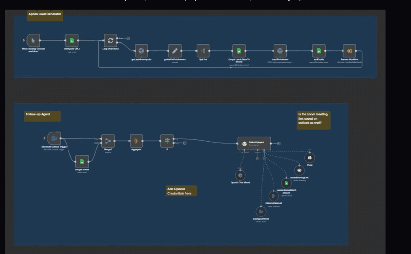
Task: Click the plus connector after Loop Over Items
Action: click(128, 38)
